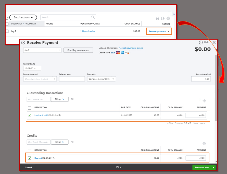Viewport: 227px width, 174px height.
Task: Click the Help question mark icon
Action: pos(201,42)
